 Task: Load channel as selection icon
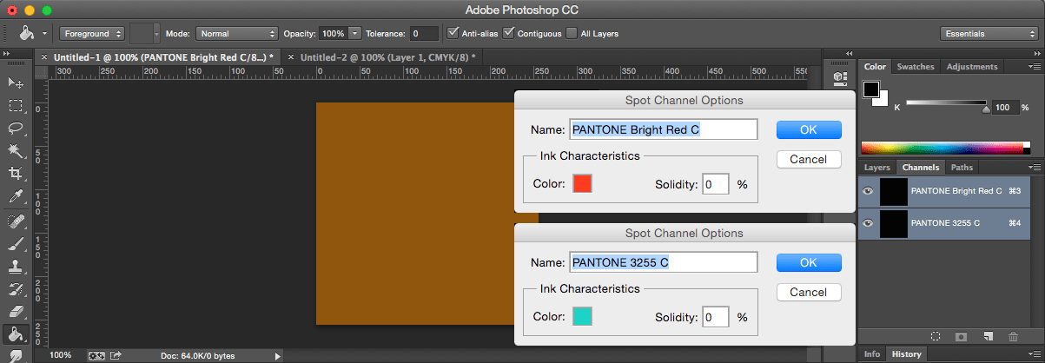(936, 335)
